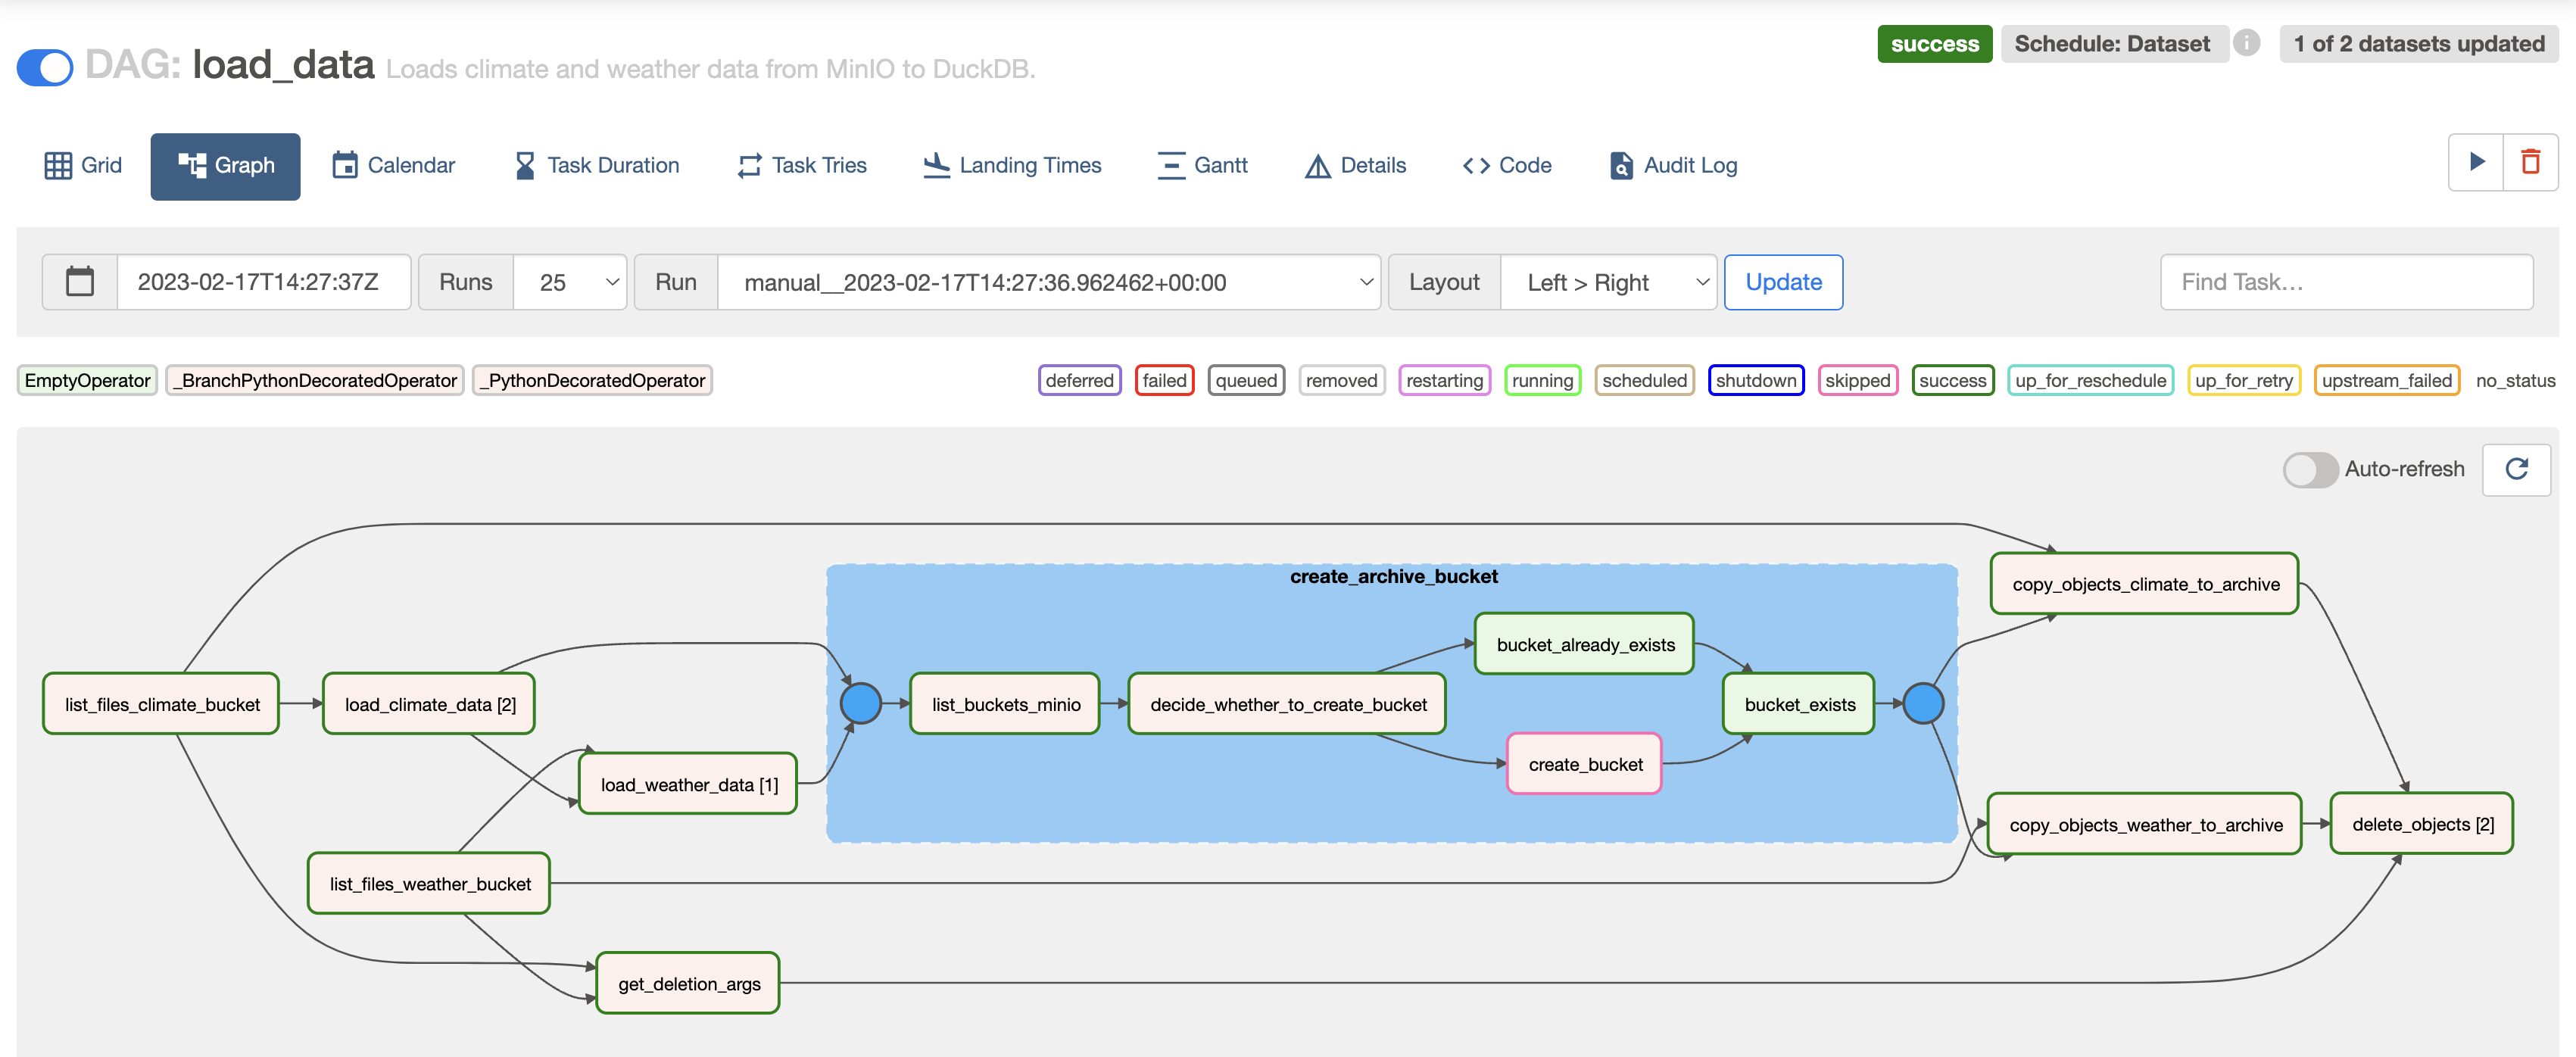Click the failed status legend

pos(1164,380)
